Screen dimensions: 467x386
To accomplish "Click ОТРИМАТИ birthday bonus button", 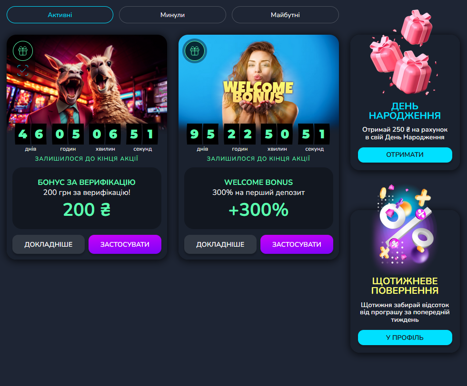I will click(x=405, y=155).
